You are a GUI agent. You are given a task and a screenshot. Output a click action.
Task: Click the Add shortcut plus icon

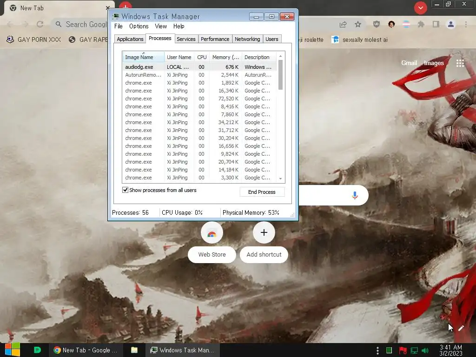264,232
